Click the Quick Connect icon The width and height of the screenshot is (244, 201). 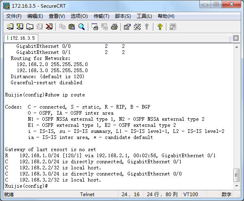(20, 27)
